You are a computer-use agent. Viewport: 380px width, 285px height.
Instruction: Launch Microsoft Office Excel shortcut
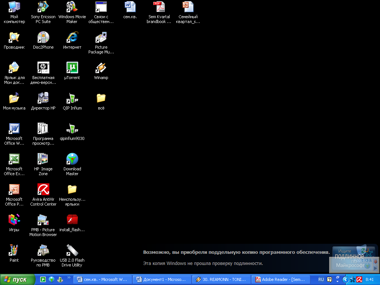point(14,164)
